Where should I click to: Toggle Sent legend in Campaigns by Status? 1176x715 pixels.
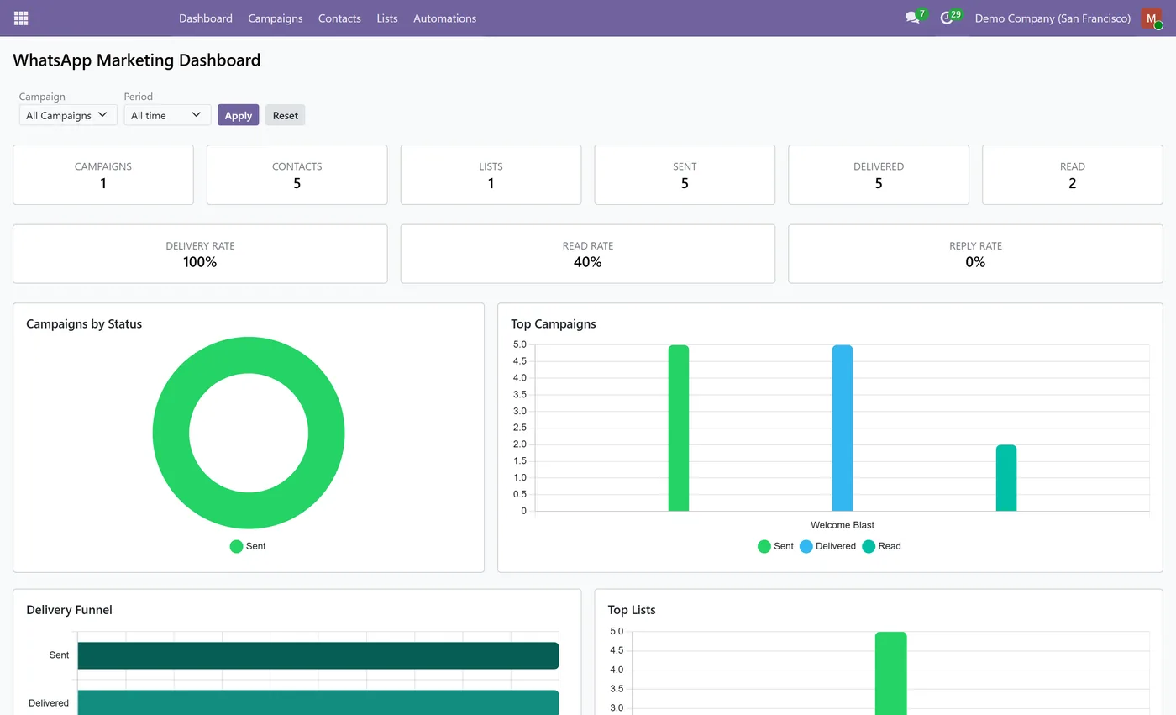click(x=248, y=546)
